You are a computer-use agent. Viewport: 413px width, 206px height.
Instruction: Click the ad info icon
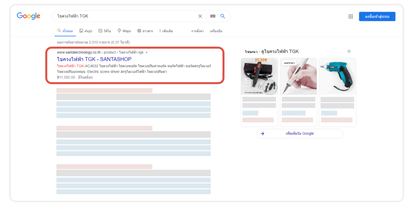(349, 51)
